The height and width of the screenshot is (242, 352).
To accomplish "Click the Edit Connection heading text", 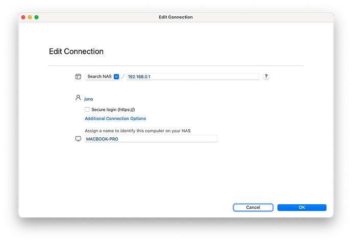I will (x=77, y=52).
